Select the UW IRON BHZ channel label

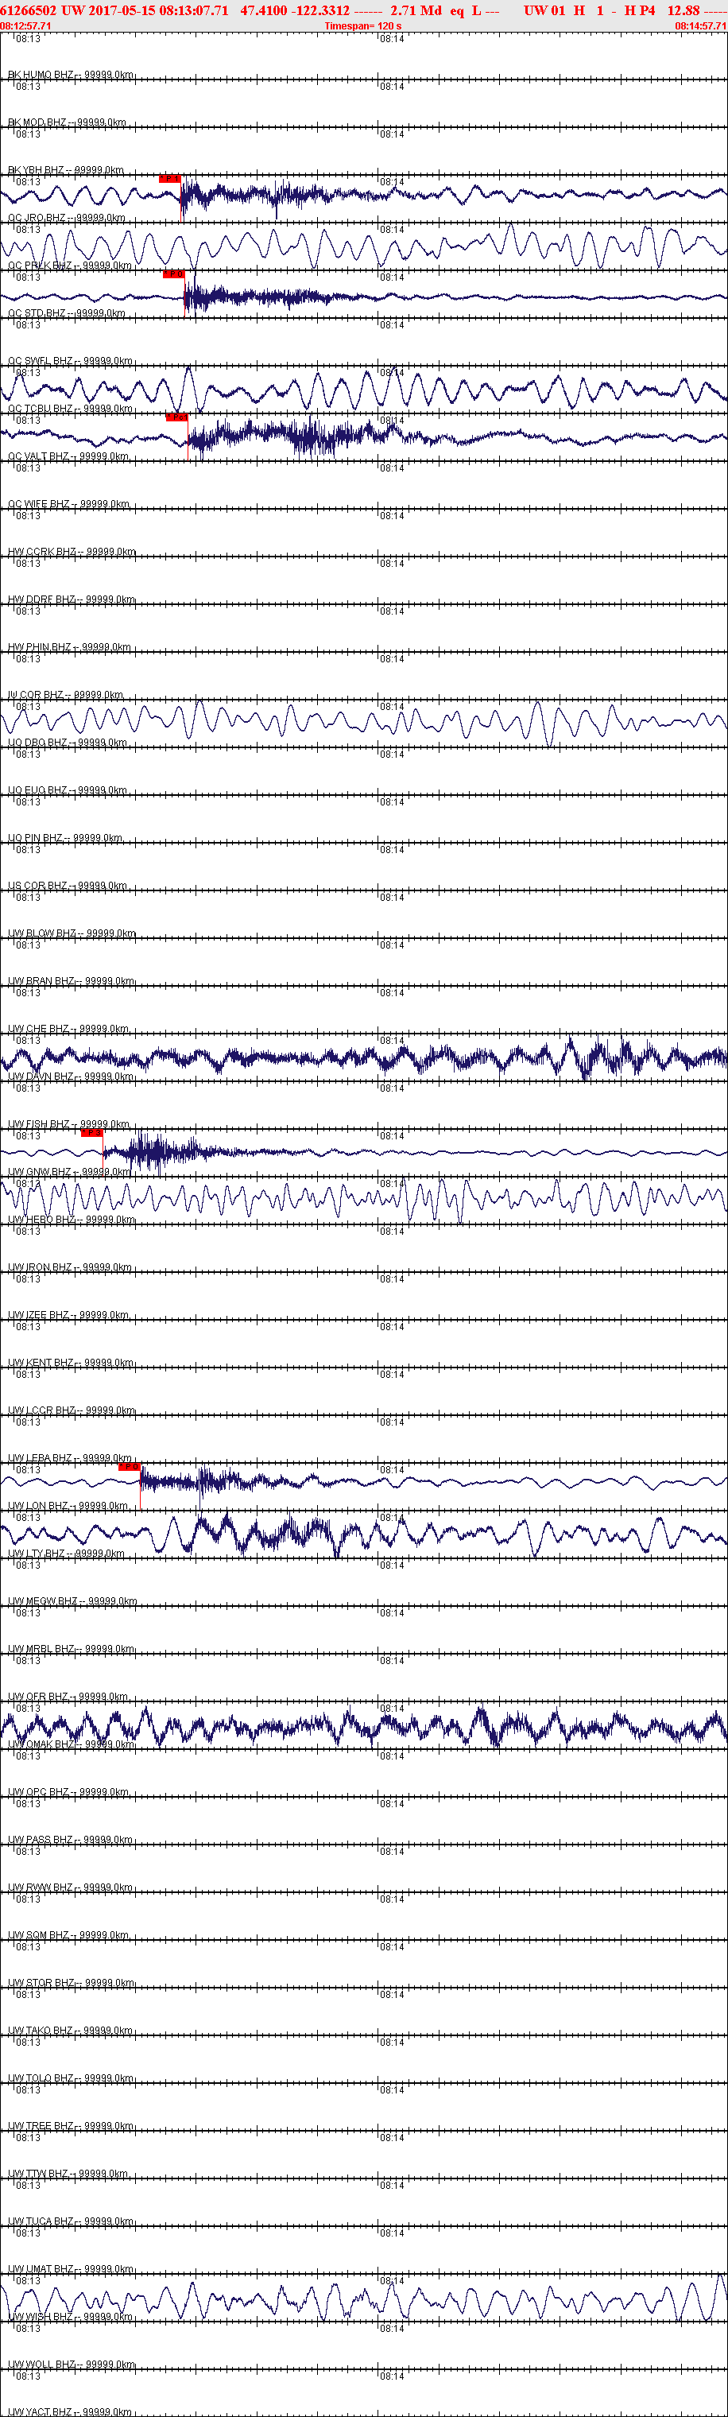coord(69,1267)
